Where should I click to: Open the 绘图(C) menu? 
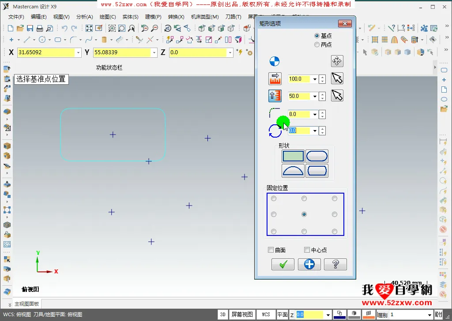[108, 17]
